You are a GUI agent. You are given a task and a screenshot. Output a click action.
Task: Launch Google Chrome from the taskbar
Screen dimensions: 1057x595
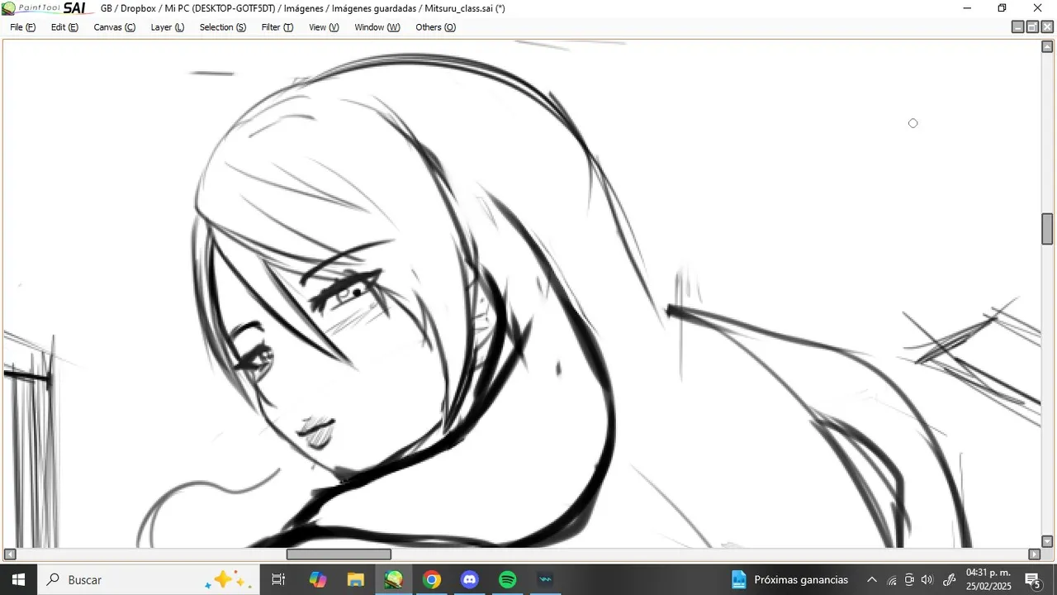pos(432,579)
